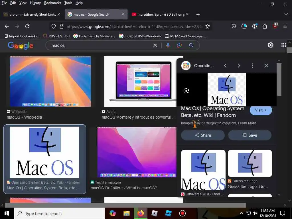Show next image in preview panel

coord(239,66)
